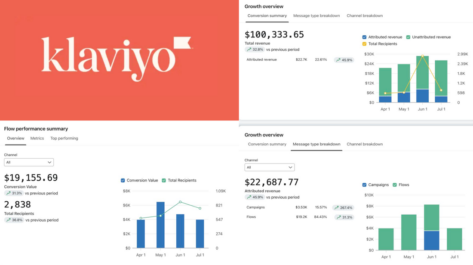Open Channel dropdown under Message type breakdown

(269, 167)
